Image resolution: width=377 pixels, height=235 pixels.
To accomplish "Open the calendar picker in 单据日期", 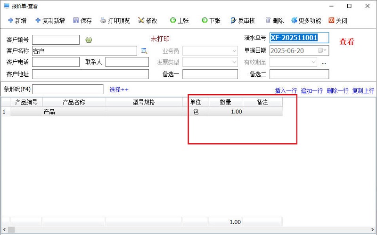I will pyautogui.click(x=322, y=50).
